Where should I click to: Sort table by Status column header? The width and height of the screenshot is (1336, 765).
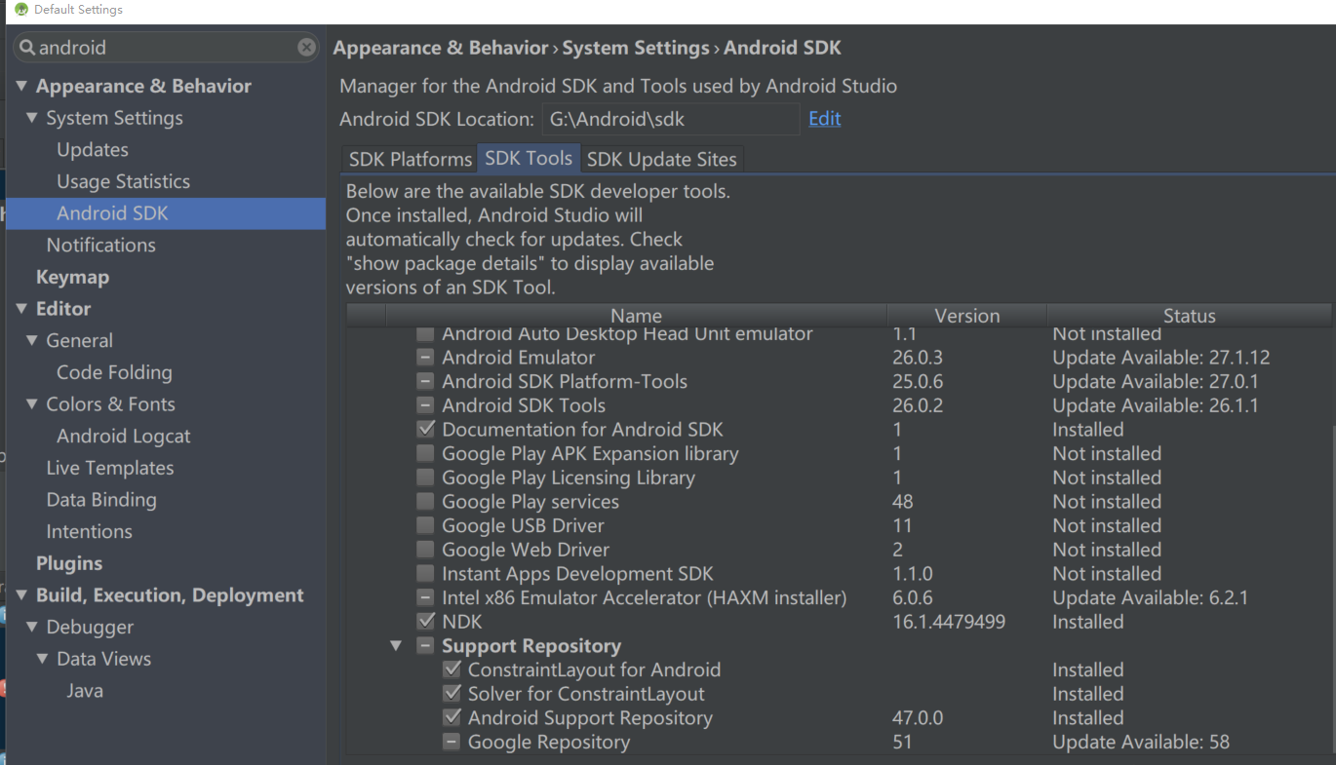[1189, 316]
